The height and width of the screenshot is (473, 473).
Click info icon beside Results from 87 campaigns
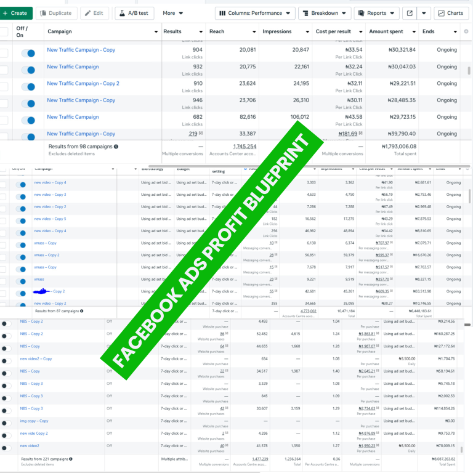[x=82, y=311]
